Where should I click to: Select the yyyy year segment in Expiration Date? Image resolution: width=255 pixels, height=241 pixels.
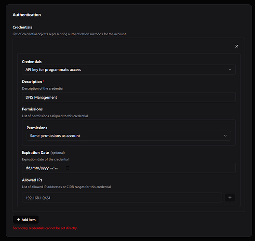pos(45,168)
